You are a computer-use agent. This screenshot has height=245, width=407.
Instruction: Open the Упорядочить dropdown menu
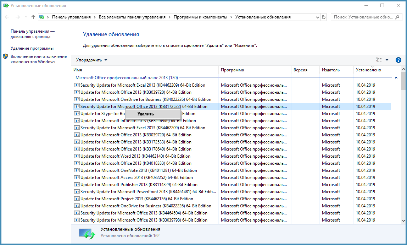(x=91, y=60)
